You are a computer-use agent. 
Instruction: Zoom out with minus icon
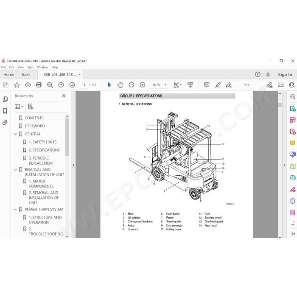click(131, 85)
